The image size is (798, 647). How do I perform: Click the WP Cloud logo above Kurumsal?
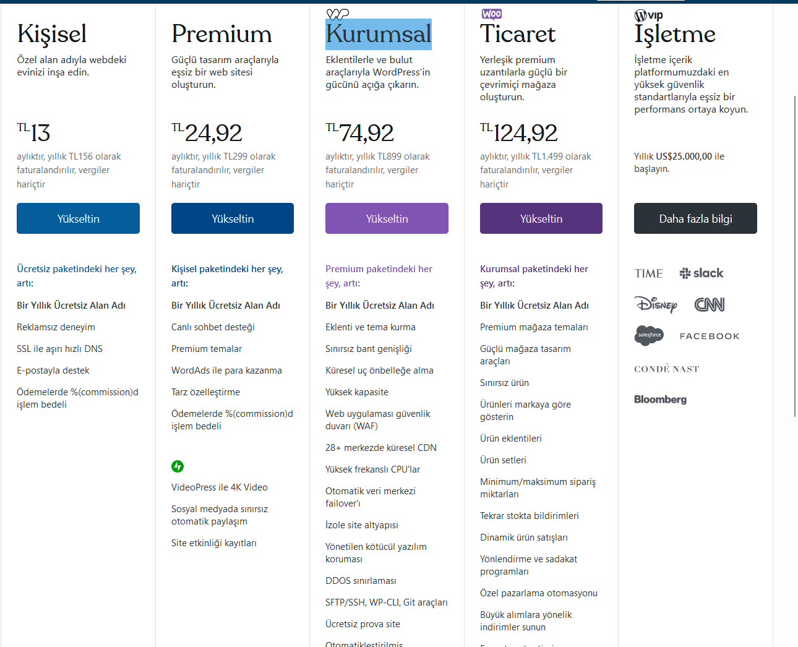(338, 14)
